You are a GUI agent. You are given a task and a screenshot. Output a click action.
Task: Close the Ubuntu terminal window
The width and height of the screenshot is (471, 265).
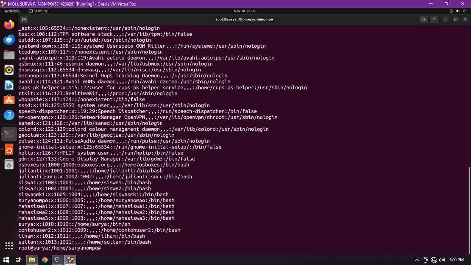(x=464, y=19)
